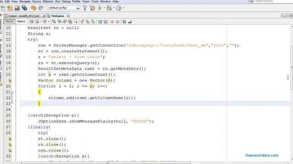This screenshot has height=164, width=293.
Task: Open the Debug Project dropdown arrow
Action: [x=114, y=8]
